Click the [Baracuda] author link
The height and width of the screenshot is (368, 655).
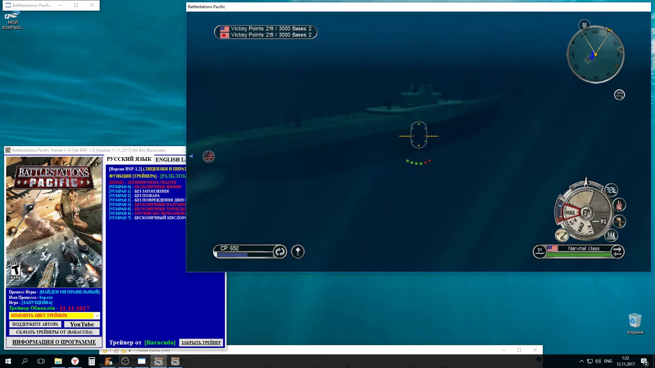pos(160,342)
